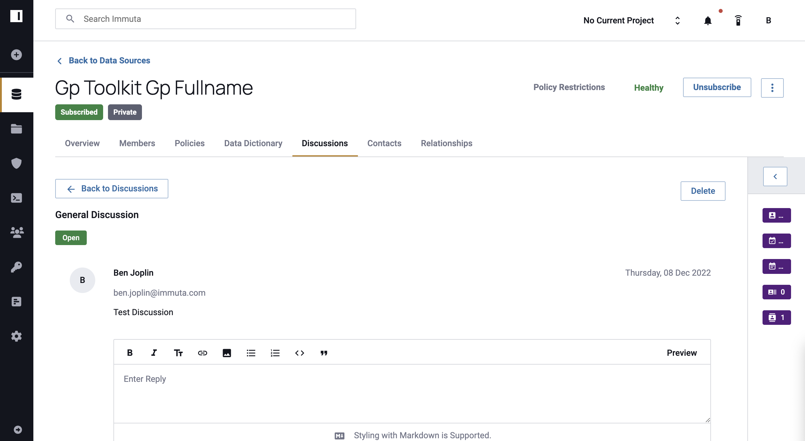Click the Healthy status label
Screen dimensions: 805x441
pyautogui.click(x=648, y=88)
